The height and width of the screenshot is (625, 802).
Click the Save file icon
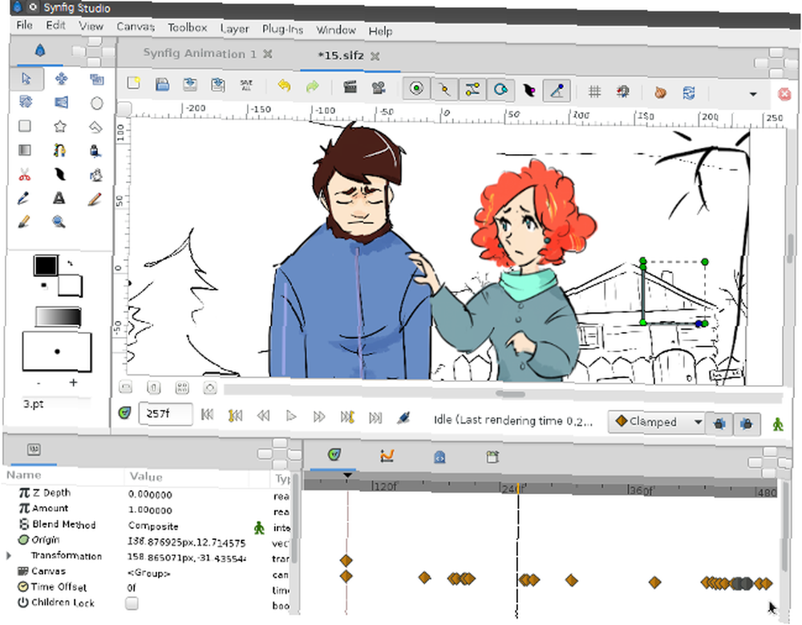click(162, 84)
